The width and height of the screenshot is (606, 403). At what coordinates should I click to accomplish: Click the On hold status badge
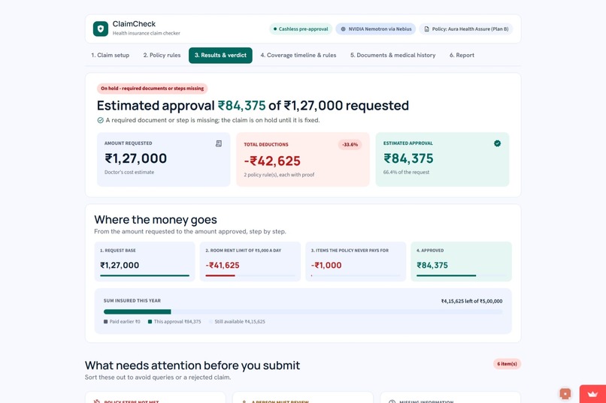click(x=153, y=89)
